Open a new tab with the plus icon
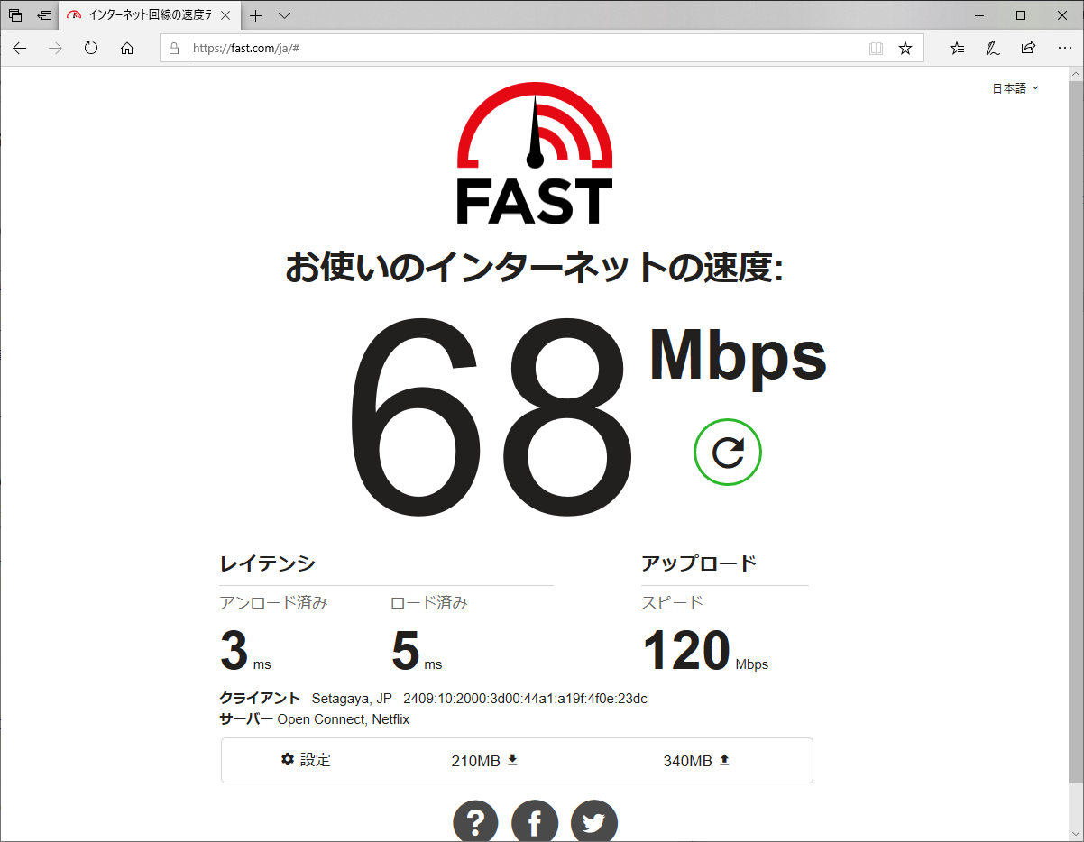Screen dimensions: 1084x842 coord(256,15)
